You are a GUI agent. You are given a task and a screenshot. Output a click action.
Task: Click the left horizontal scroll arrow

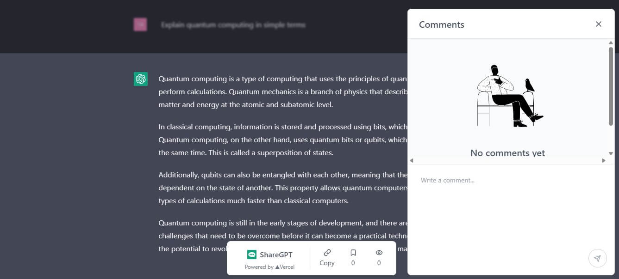pos(412,160)
